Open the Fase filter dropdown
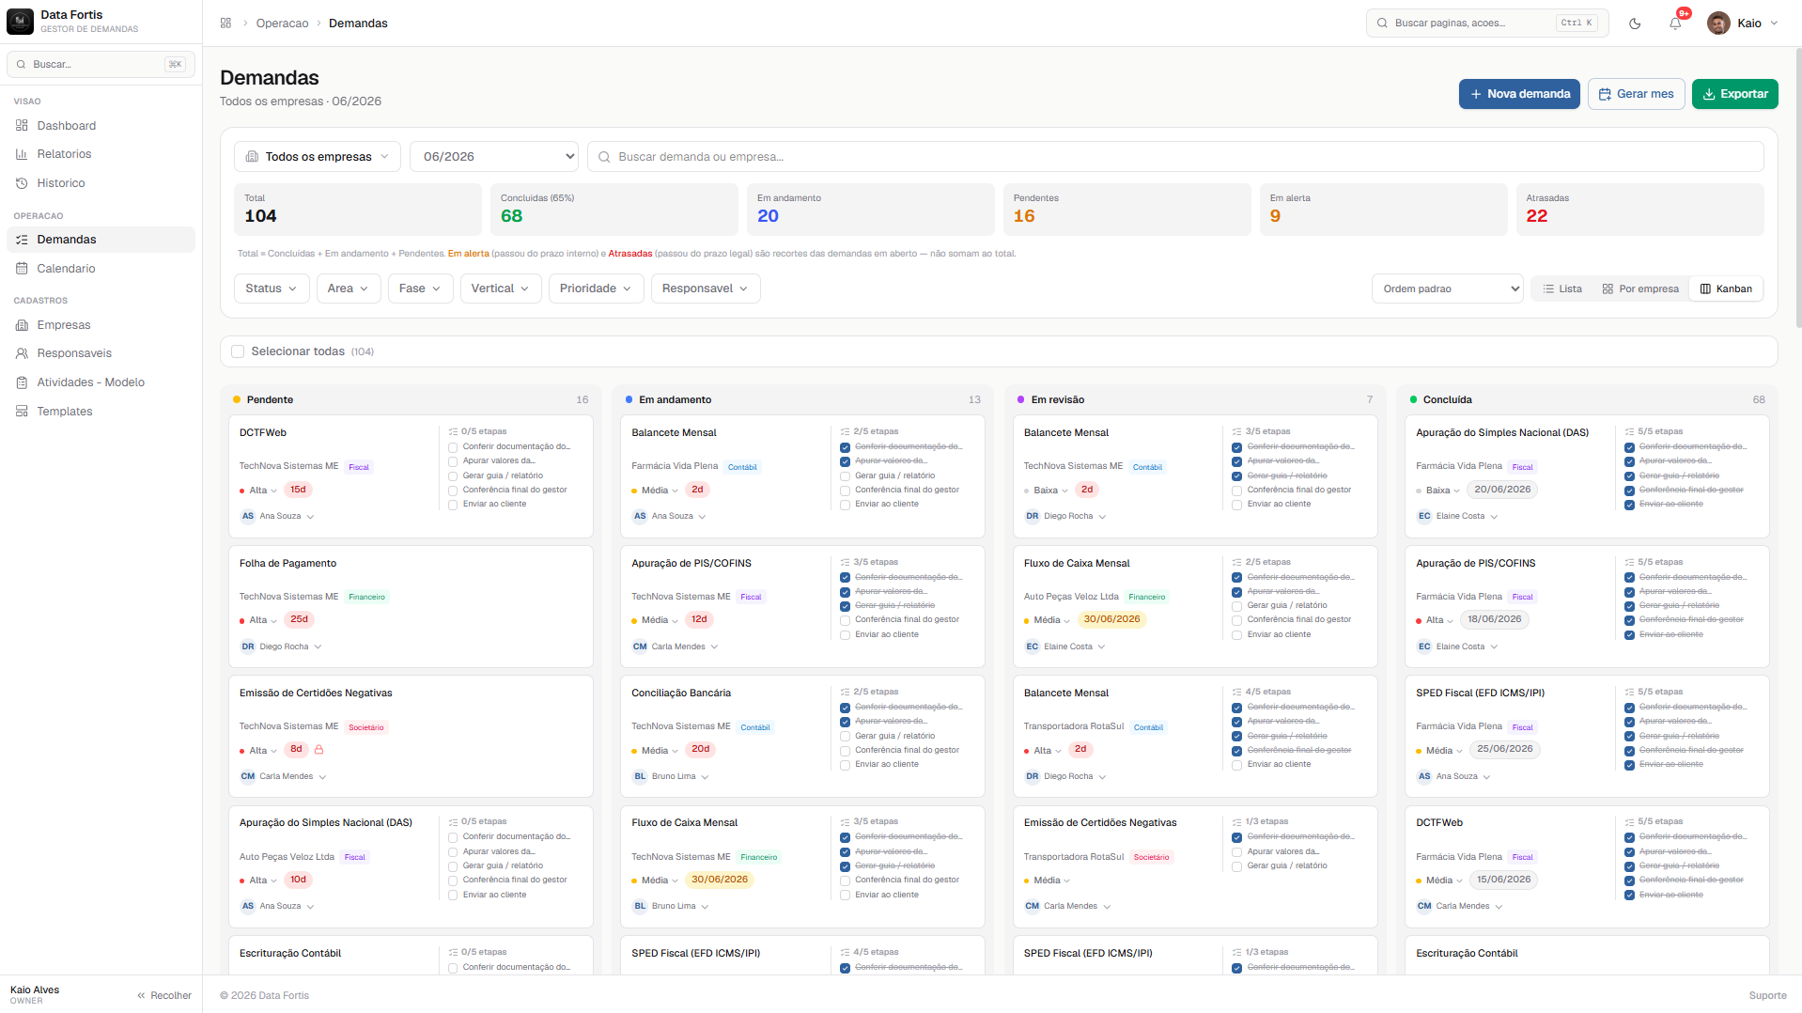 [x=420, y=288]
